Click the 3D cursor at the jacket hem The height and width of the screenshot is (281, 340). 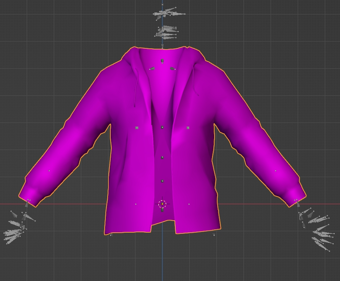click(162, 204)
